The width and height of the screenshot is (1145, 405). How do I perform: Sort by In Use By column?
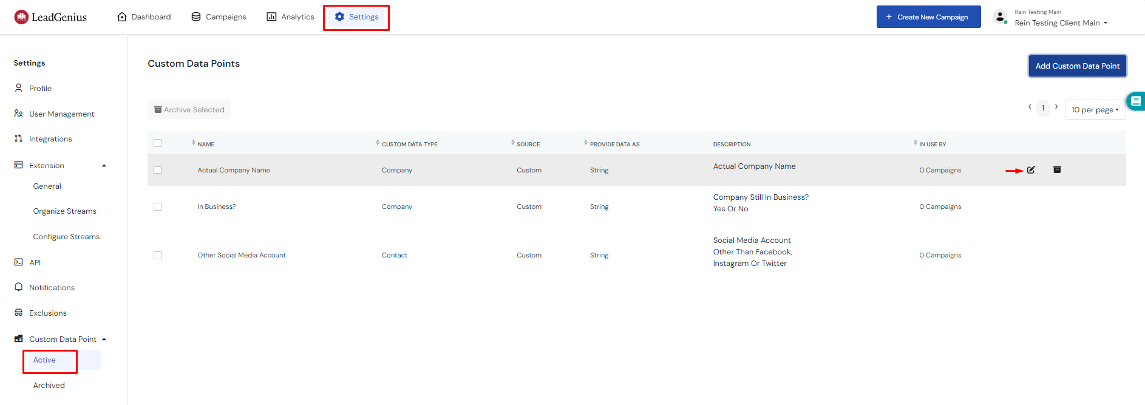[916, 143]
